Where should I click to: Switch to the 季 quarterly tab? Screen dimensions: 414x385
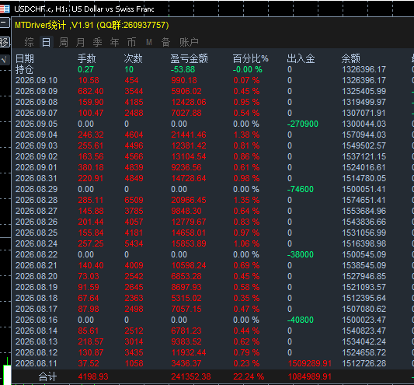pyautogui.click(x=97, y=42)
